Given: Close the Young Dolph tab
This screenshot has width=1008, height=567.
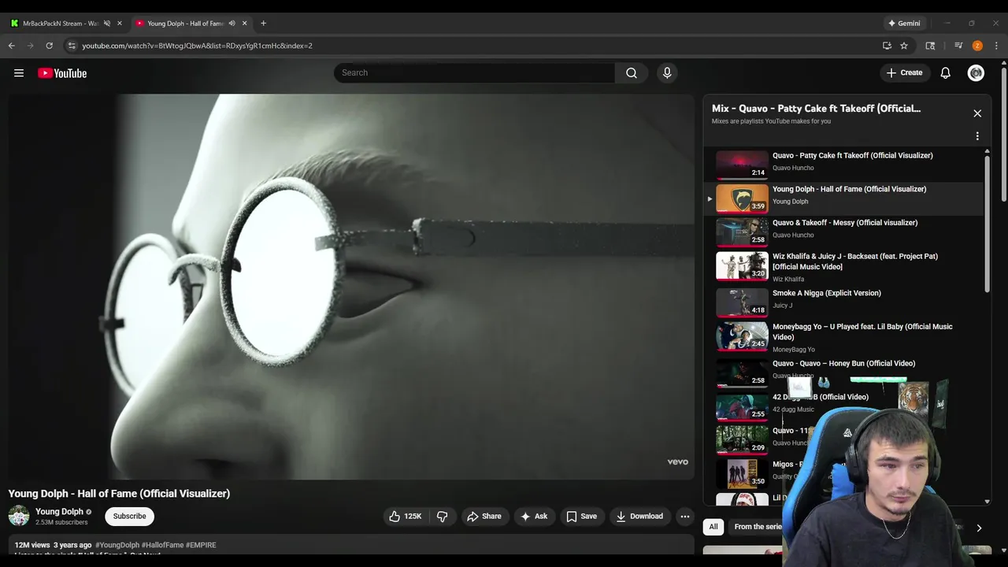Looking at the screenshot, I should [244, 23].
